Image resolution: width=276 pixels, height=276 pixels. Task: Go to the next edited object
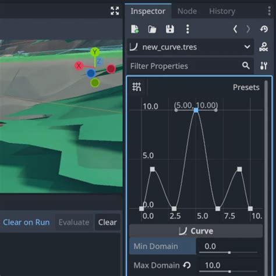pyautogui.click(x=248, y=29)
